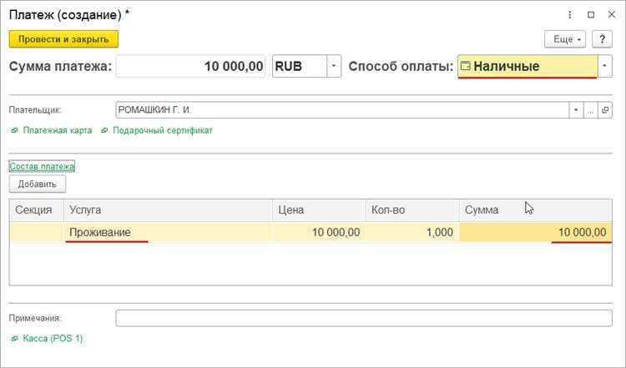626x368 pixels.
Task: Open the Способ оплаты dropdown arrow
Action: tap(607, 67)
